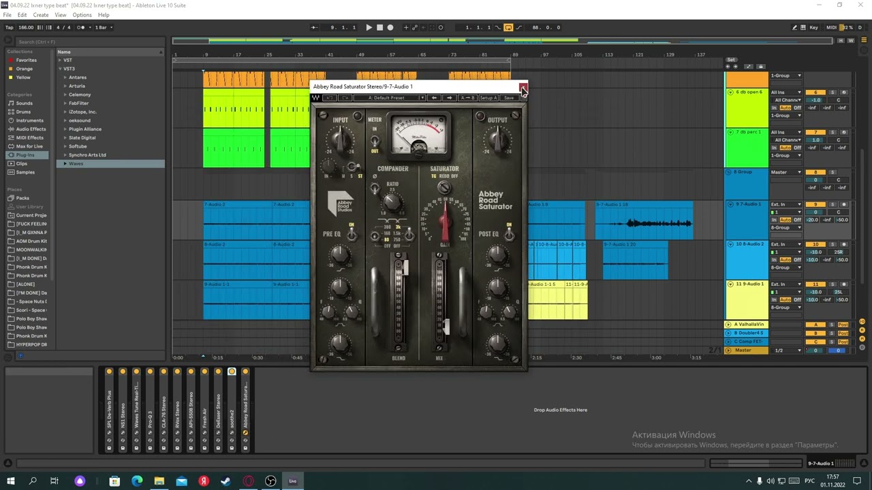872x490 pixels.
Task: Toggle SPL De-Verb Plus device activator
Action: [109, 372]
